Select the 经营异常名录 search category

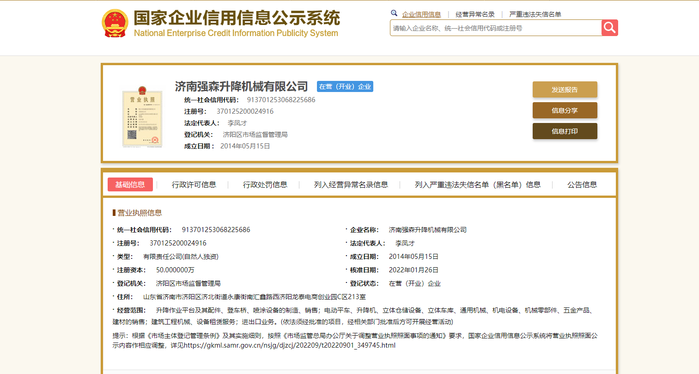[475, 14]
